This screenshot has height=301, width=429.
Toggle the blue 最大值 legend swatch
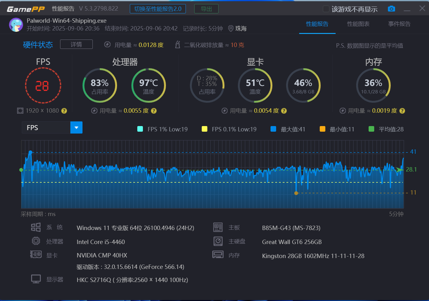[x=273, y=129]
